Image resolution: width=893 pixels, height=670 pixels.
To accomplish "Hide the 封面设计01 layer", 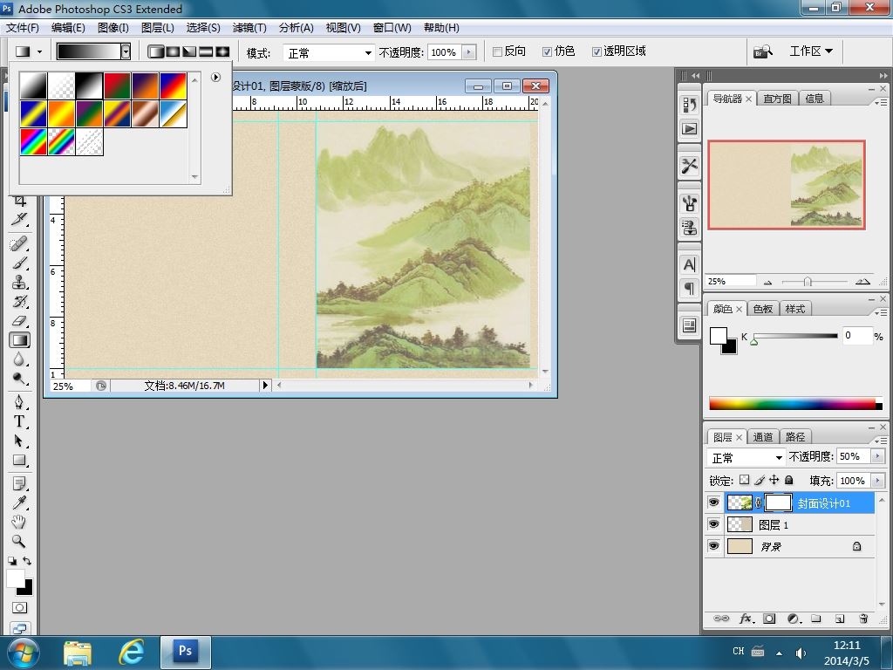I will tap(713, 502).
